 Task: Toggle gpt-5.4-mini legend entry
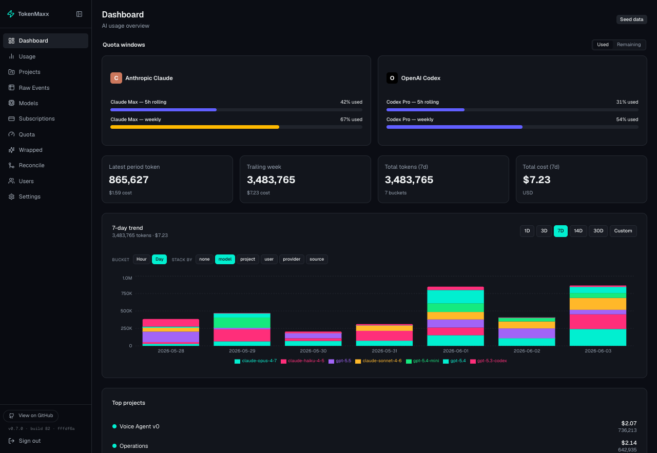pos(422,361)
